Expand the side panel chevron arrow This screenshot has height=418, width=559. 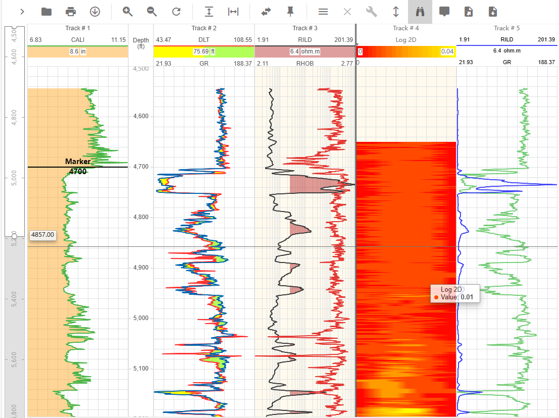pos(22,12)
